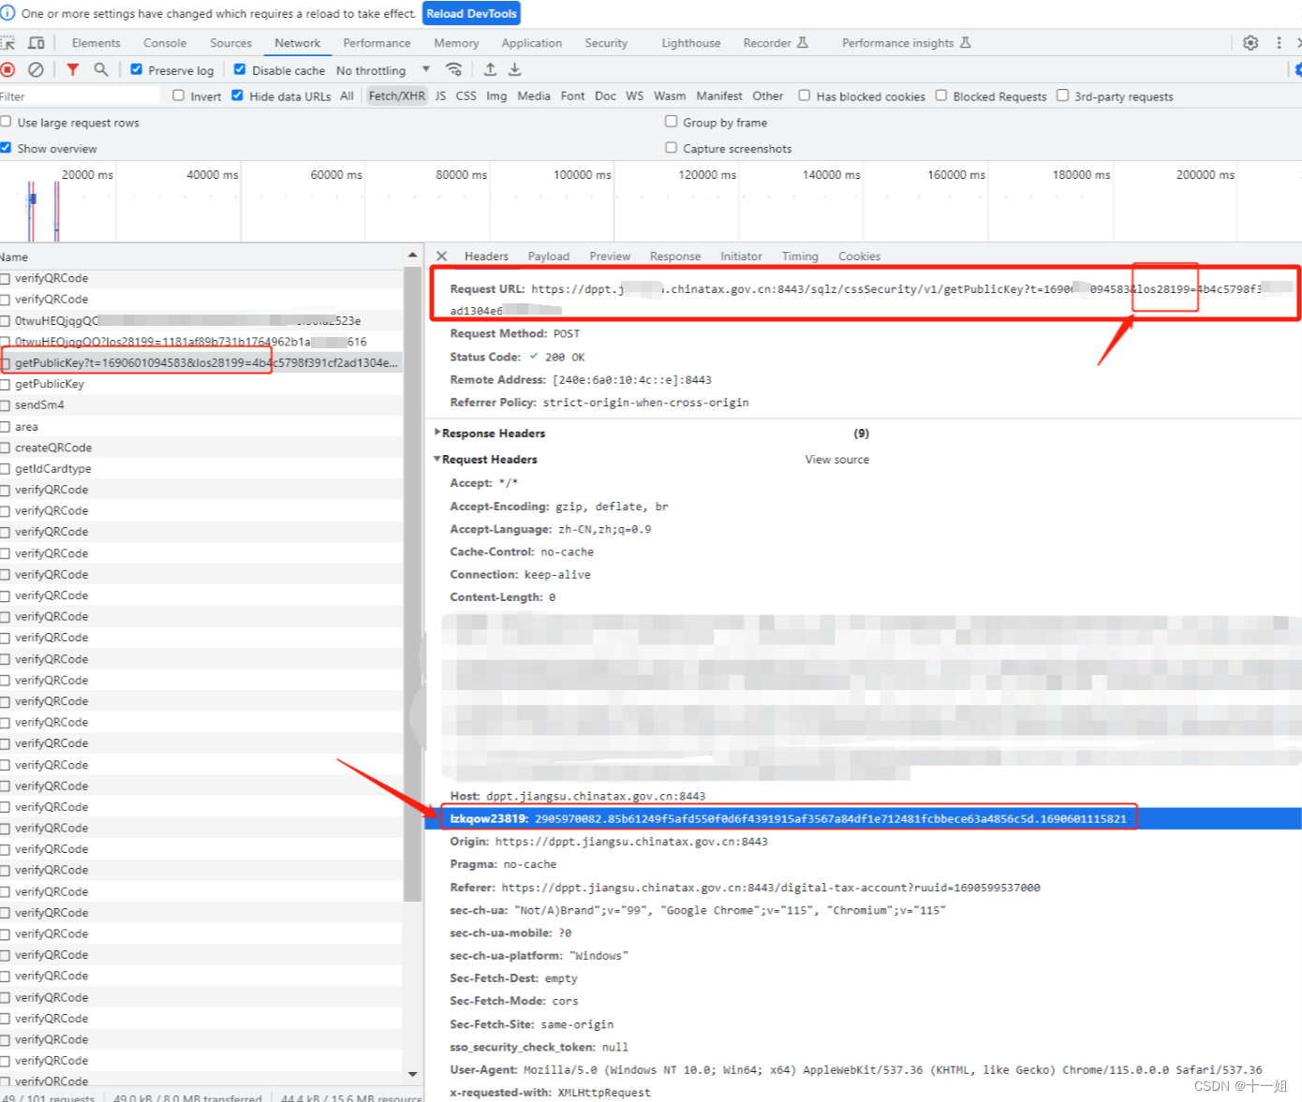Screen dimensions: 1302x1102
Task: Open the Performance panel tab
Action: (x=377, y=43)
